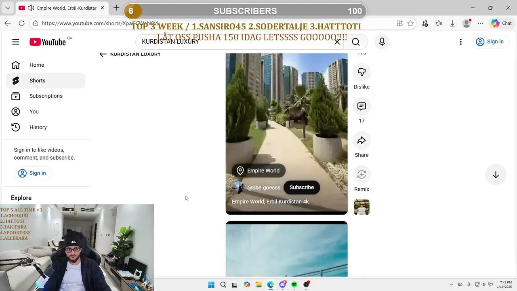Select Shorts in YouTube sidebar
Screen dimensions: 517x291
click(46, 80)
